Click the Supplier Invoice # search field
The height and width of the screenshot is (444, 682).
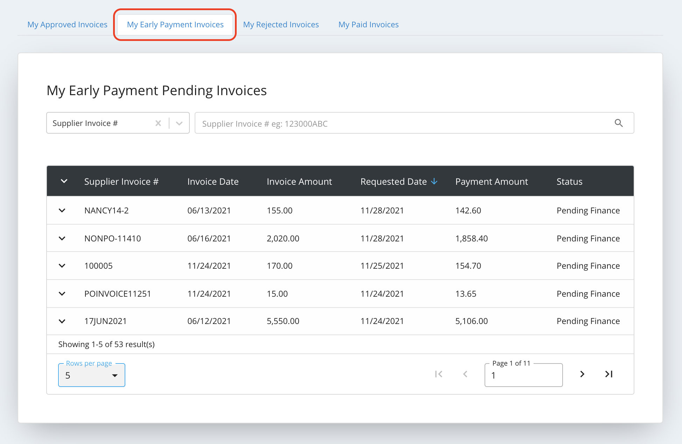(x=403, y=124)
